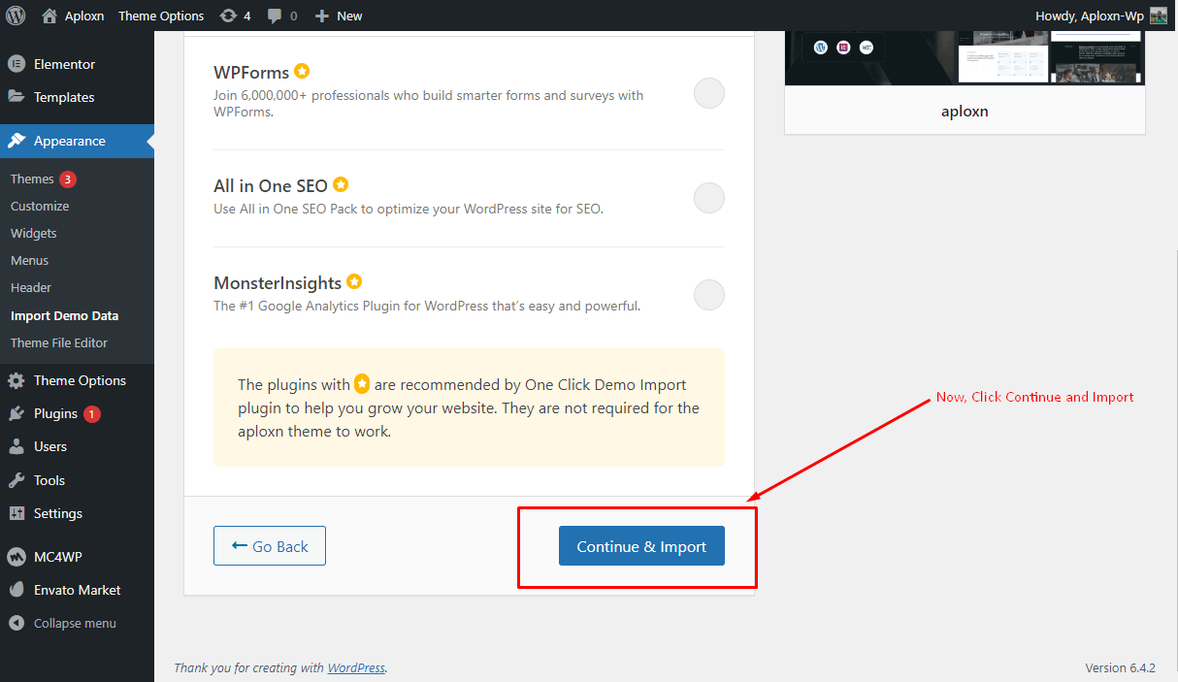The image size is (1178, 682).
Task: Open Theme File Editor submenu item
Action: coord(59,342)
